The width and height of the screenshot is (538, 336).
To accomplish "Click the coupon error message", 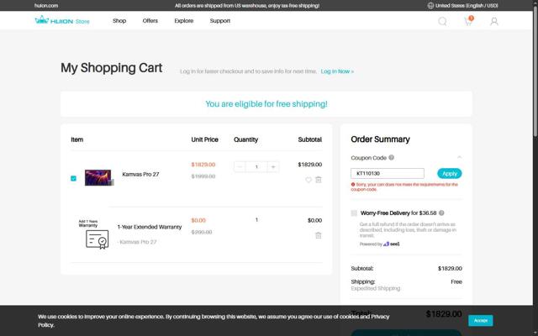I will point(405,186).
